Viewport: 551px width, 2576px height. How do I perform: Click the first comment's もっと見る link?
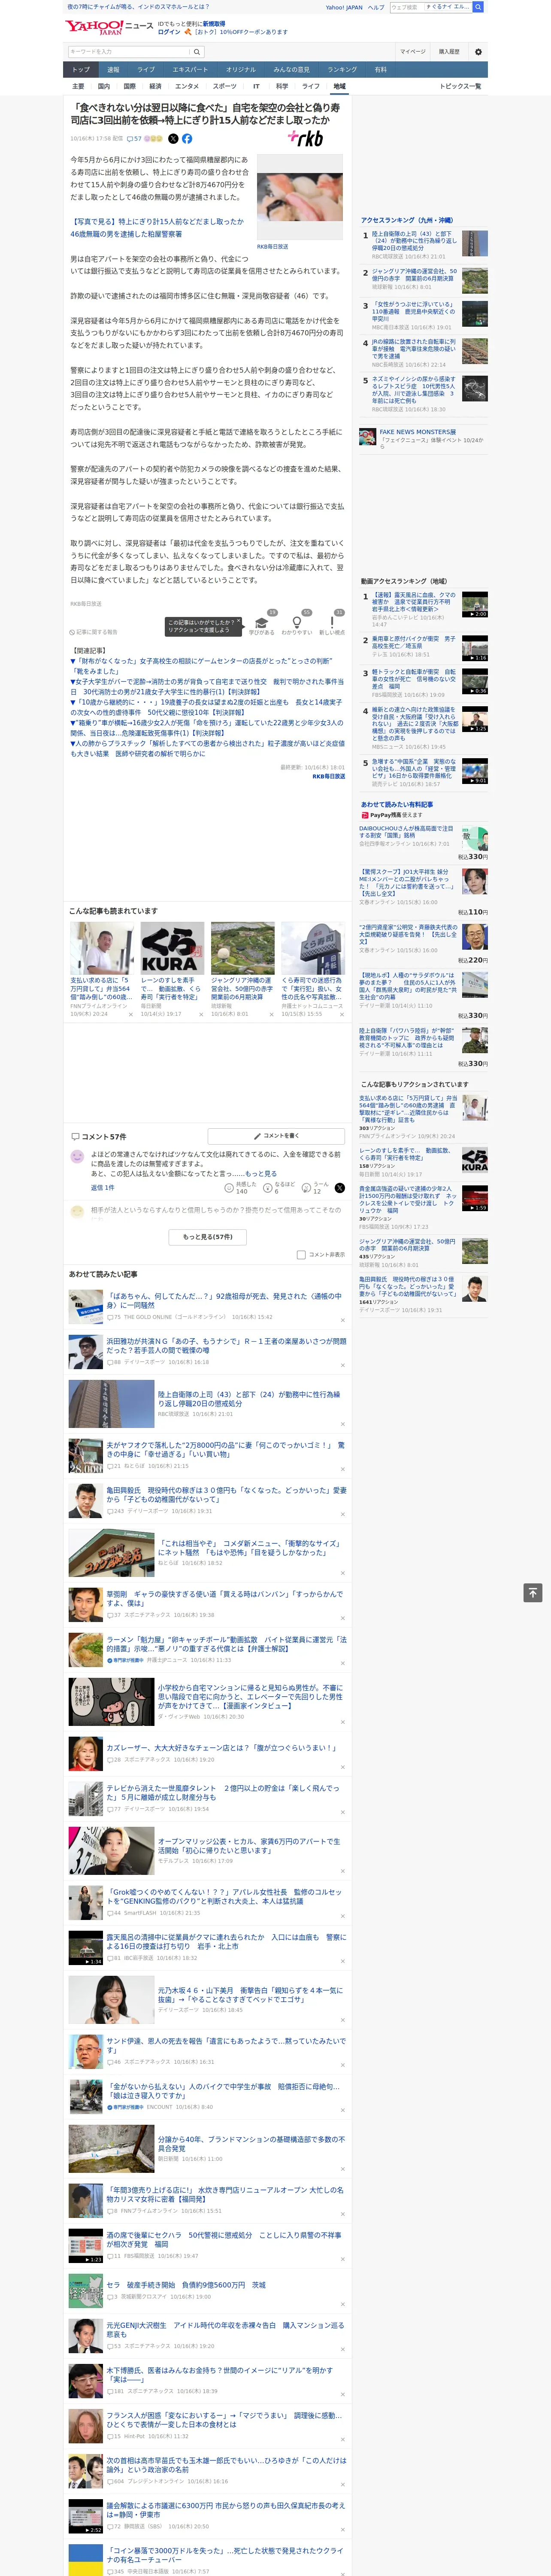[x=260, y=1174]
